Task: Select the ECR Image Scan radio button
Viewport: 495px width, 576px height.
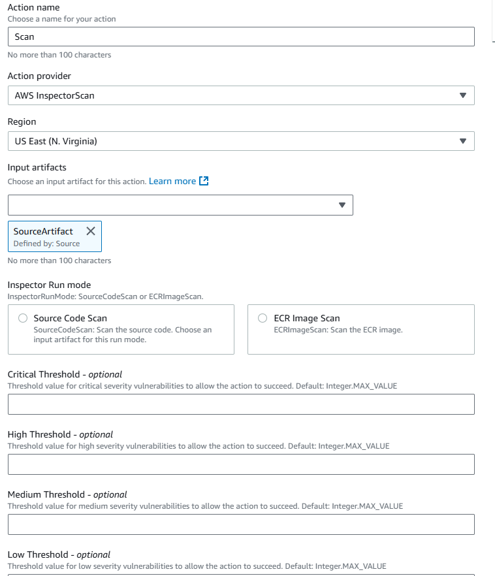Action: [262, 317]
